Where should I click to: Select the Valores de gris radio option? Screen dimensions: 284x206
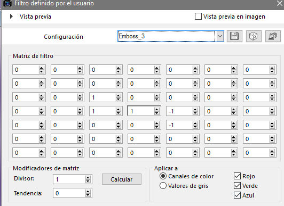163,185
